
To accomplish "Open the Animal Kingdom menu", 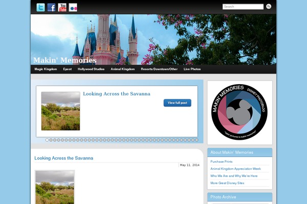I will [123, 69].
